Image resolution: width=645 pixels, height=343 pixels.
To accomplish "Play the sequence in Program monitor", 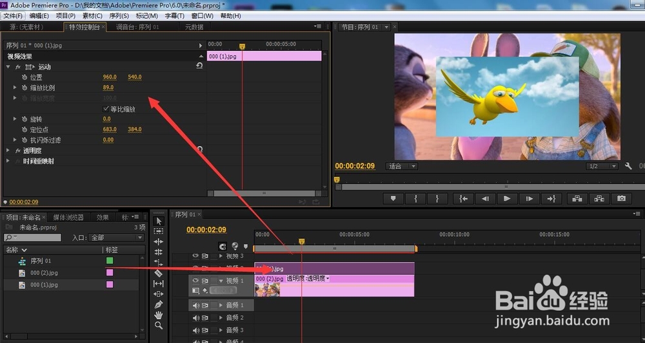I will click(x=507, y=199).
